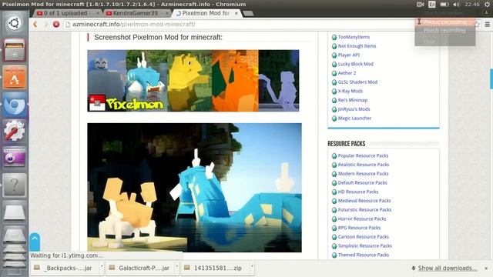Viewport: 493px width, 277px height.
Task: Open Rei's Minimap link
Action: pos(353,100)
